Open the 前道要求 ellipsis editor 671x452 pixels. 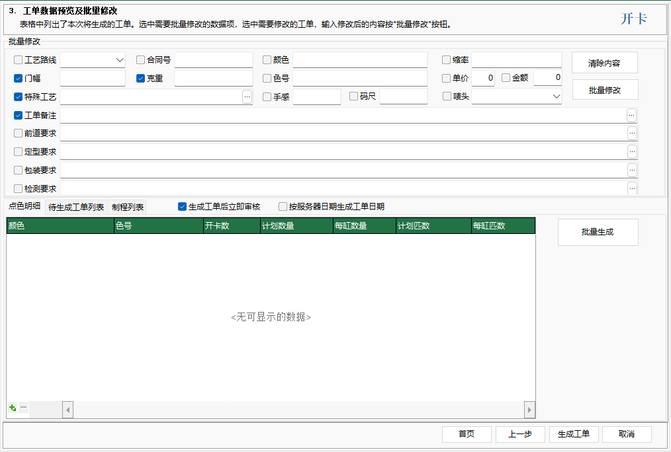click(x=632, y=133)
